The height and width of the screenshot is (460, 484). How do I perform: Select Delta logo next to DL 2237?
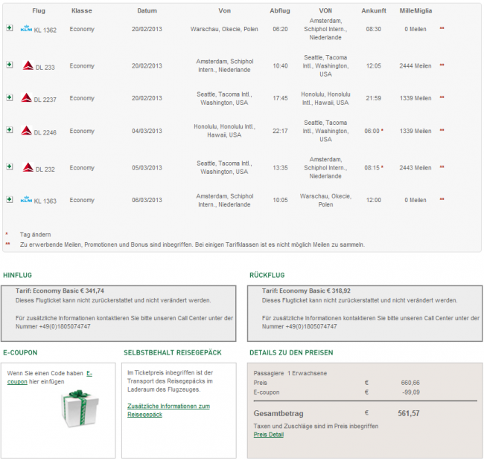(27, 98)
